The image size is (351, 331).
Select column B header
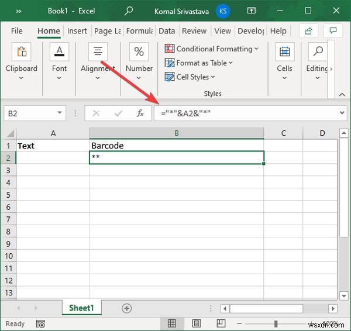(177, 133)
